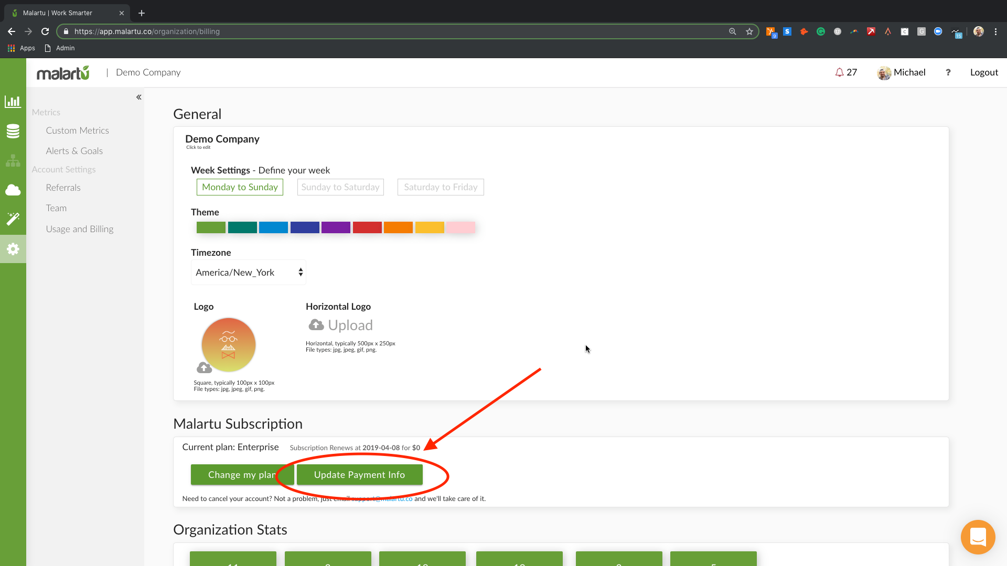
Task: Open the cloud sidebar icon
Action: 13,190
